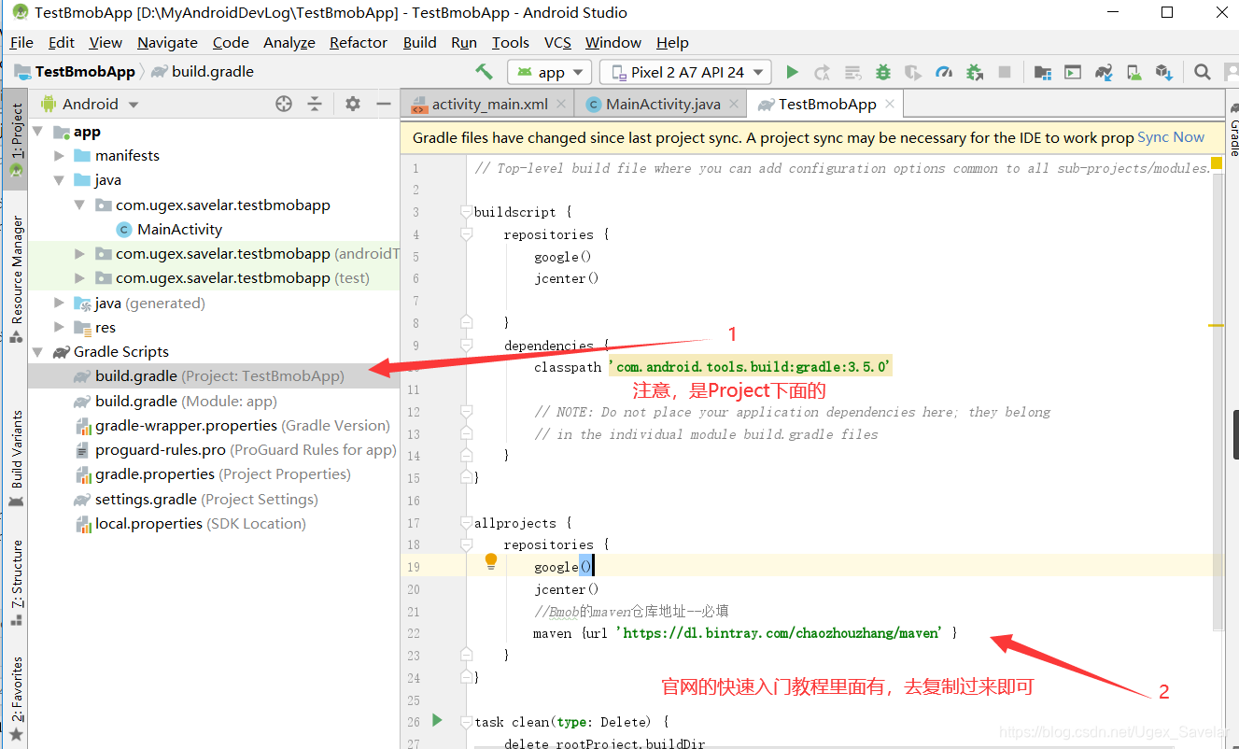The width and height of the screenshot is (1239, 749).
Task: Open the Pixel 2 A7 API 24 device dropdown
Action: click(685, 72)
